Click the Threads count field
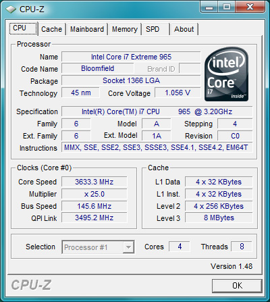This screenshot has width=270, height=302. click(x=242, y=247)
